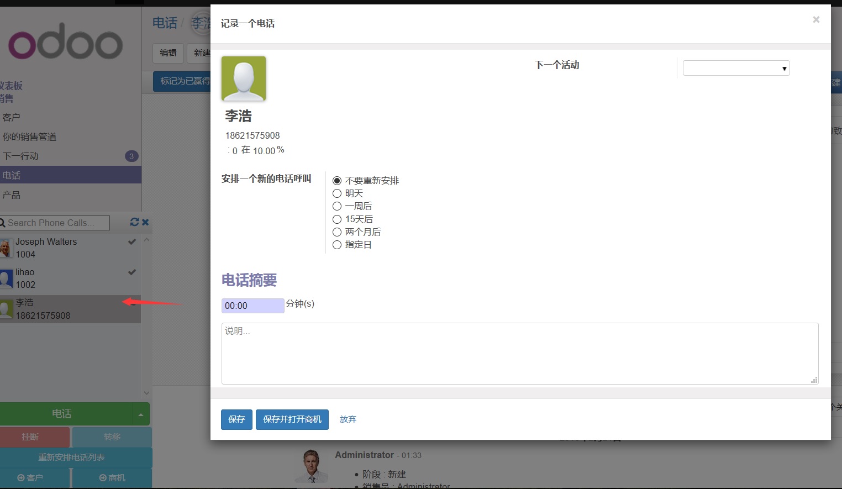Click the up chevron on the call list scrollbar
Image resolution: width=842 pixels, height=489 pixels.
pos(146,240)
